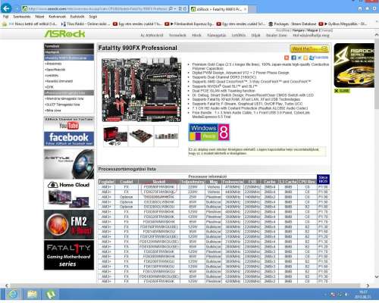Open the Eszközök menu
The height and width of the screenshot is (303, 379).
click(x=77, y=17)
